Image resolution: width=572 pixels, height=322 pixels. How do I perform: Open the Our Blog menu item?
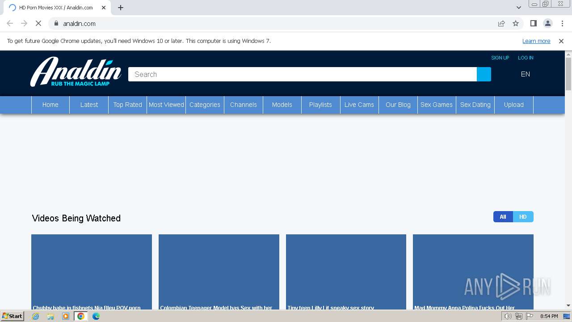tap(398, 105)
